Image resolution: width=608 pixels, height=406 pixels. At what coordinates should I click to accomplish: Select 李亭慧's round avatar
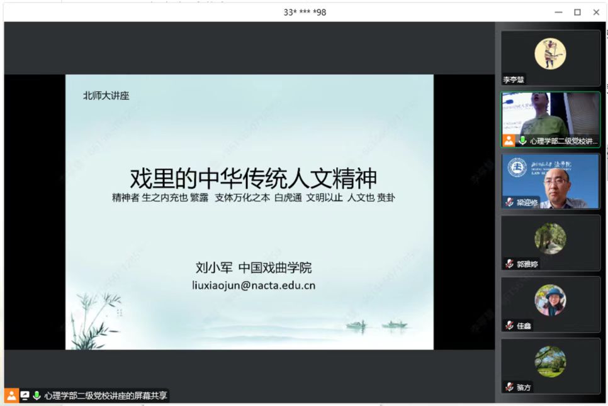click(x=550, y=53)
